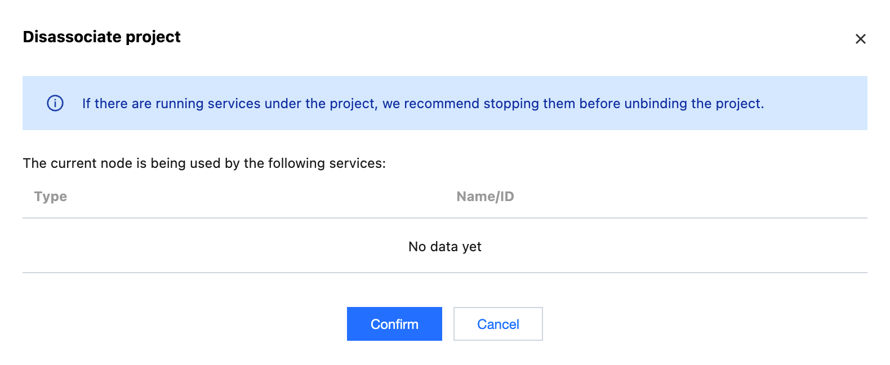Click the info circle icon

55,103
